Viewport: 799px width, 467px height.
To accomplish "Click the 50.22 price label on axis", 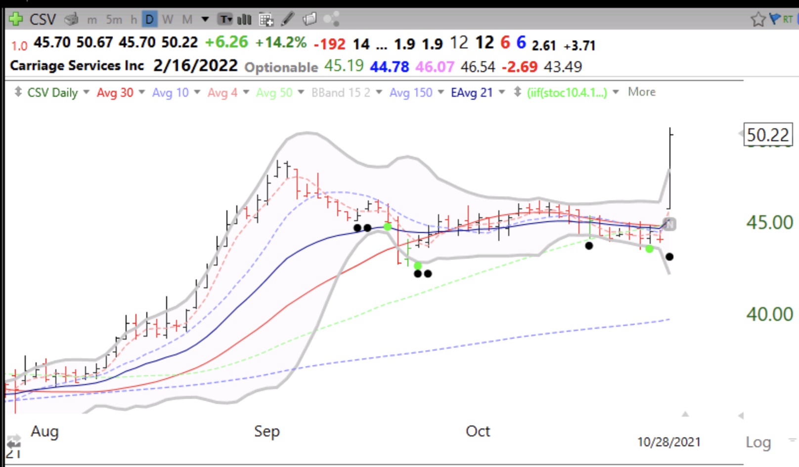I will [x=767, y=135].
